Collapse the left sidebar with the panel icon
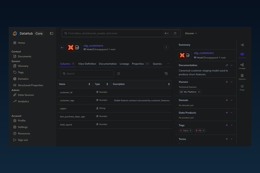The height and width of the screenshot is (173, 260). (x=52, y=34)
